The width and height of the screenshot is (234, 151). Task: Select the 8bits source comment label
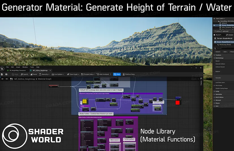[115, 140]
